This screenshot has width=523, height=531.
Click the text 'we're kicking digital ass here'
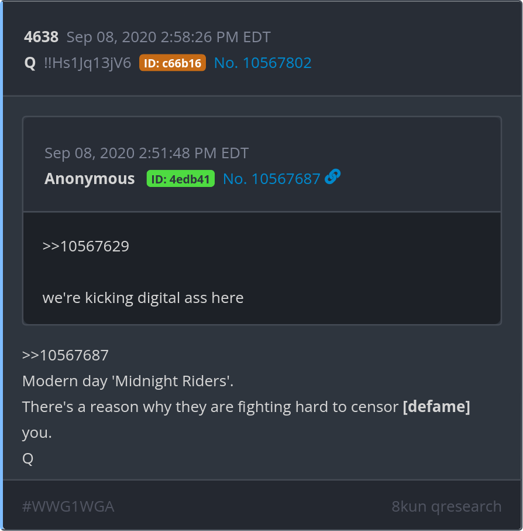[x=143, y=298]
